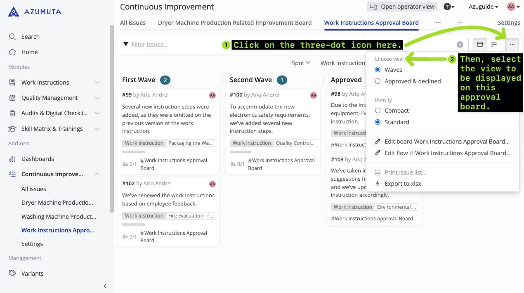Image resolution: width=524 pixels, height=293 pixels.
Task: Click the Search magnifier in sidebar
Action: coord(12,37)
